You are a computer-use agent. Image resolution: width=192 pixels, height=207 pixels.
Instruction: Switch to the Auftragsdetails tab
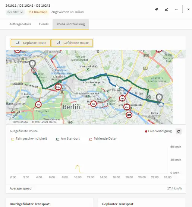(20, 24)
